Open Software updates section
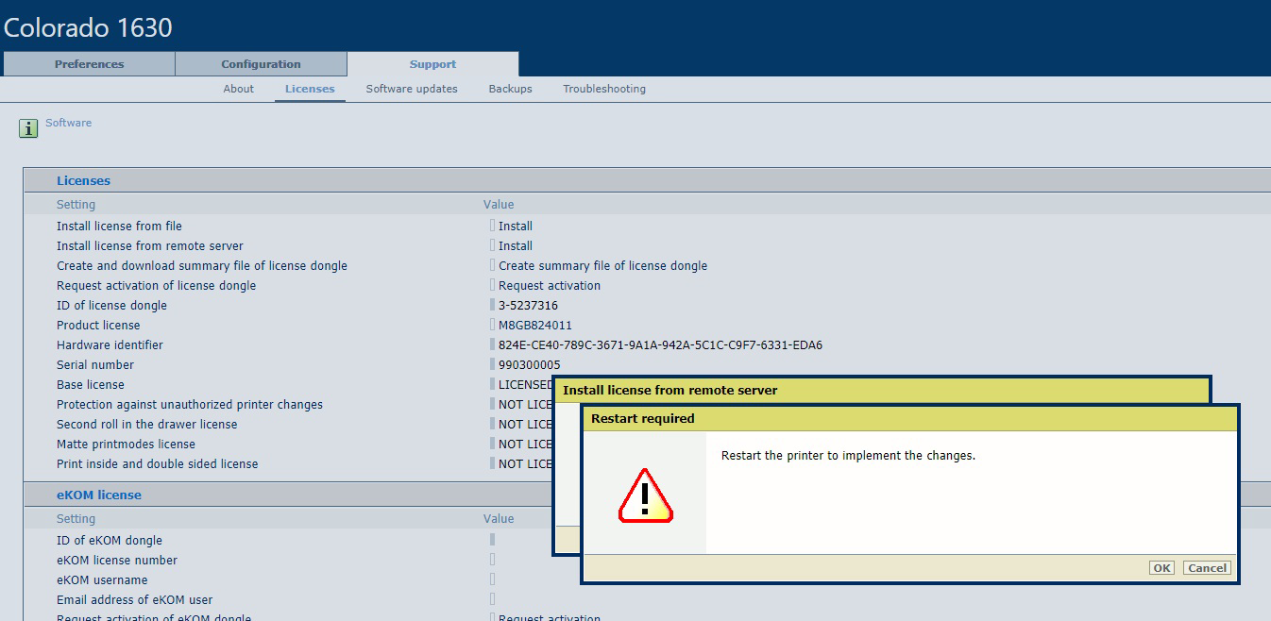The width and height of the screenshot is (1271, 621). point(412,89)
